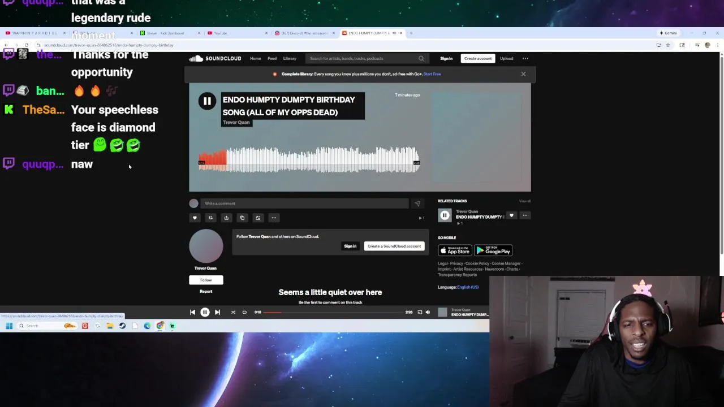Pause the track with the large hero pause button
The width and height of the screenshot is (724, 407).
pyautogui.click(x=207, y=101)
